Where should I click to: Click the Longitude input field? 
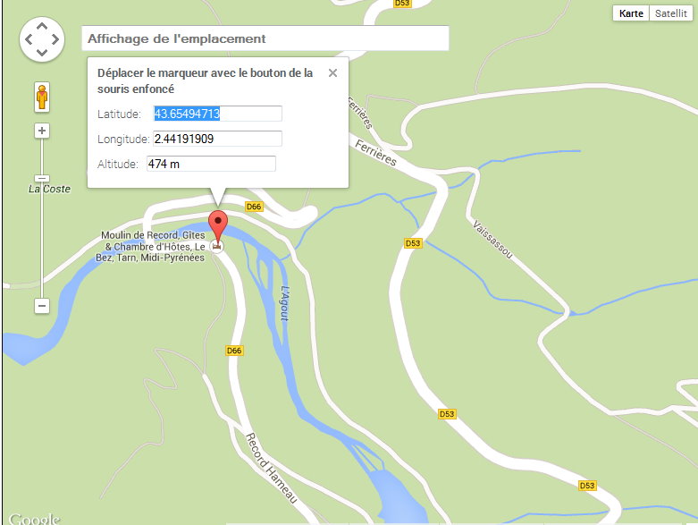tap(217, 139)
